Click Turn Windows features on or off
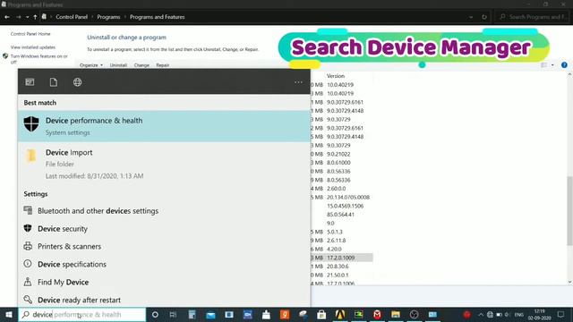 (38, 59)
